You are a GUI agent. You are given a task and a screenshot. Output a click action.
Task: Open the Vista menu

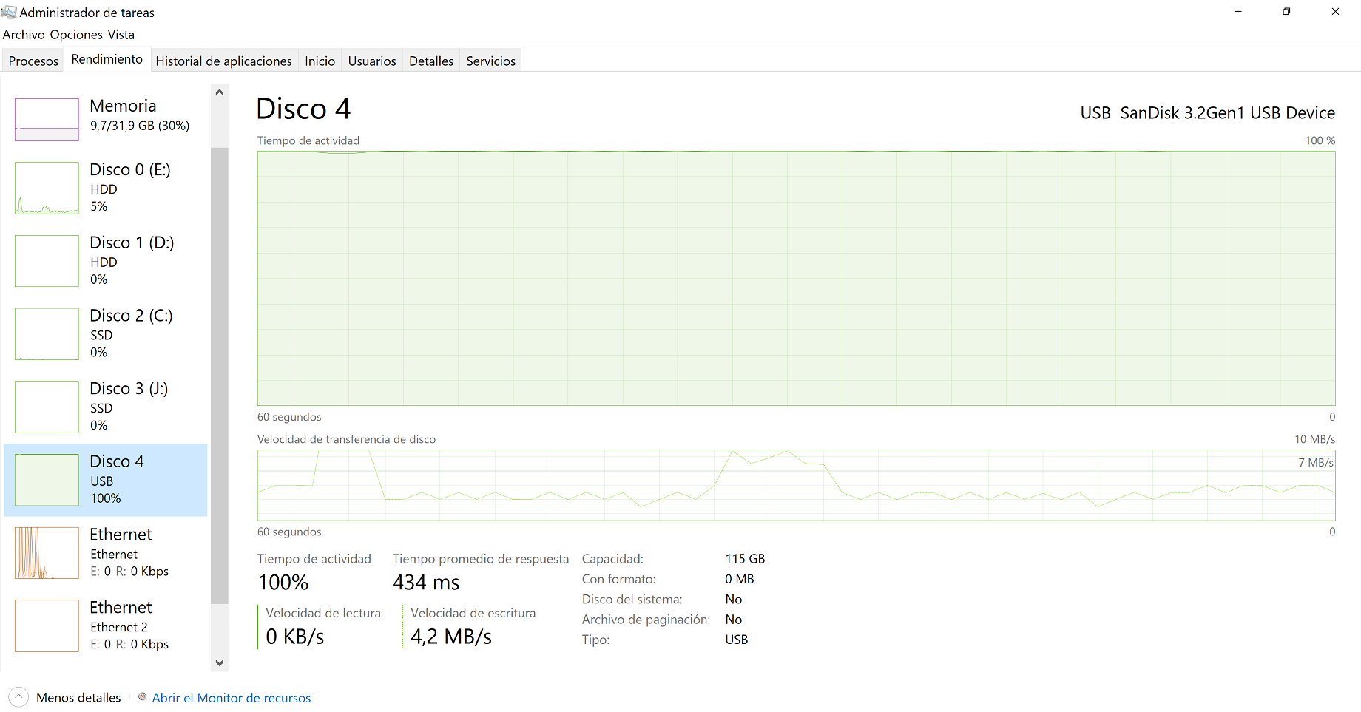pyautogui.click(x=121, y=35)
